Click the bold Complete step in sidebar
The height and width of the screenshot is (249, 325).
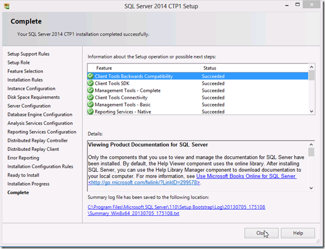(x=18, y=193)
